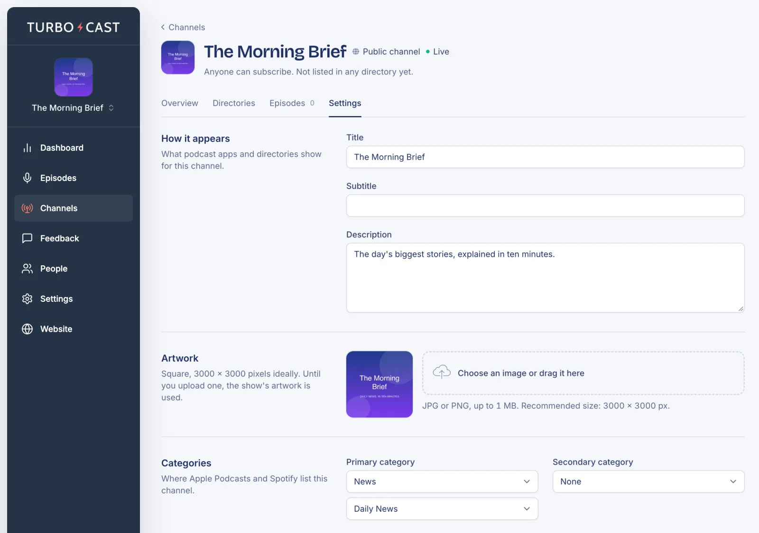Click the Public channel globe icon
Image resolution: width=759 pixels, height=533 pixels.
[356, 52]
